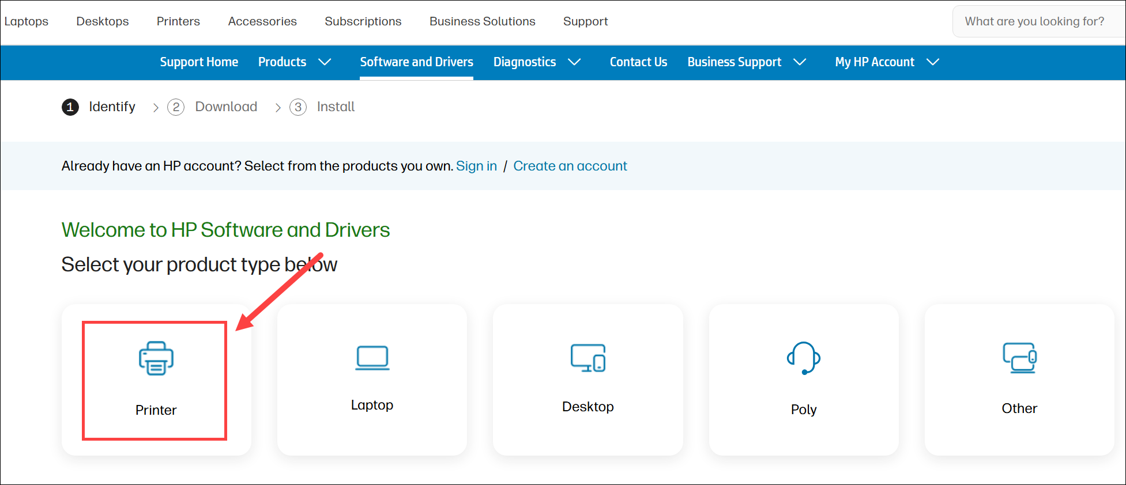1126x485 pixels.
Task: Pick the Desktop product icon
Action: point(588,358)
